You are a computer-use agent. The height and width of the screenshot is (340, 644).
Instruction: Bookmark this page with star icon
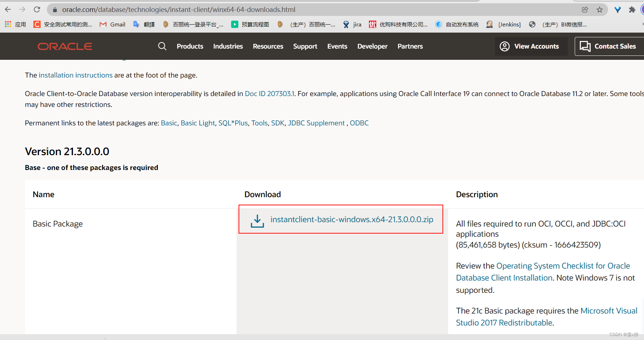599,10
